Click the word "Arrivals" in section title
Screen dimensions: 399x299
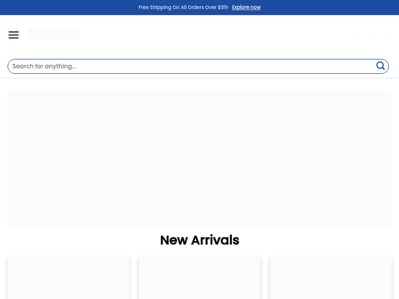coord(215,240)
